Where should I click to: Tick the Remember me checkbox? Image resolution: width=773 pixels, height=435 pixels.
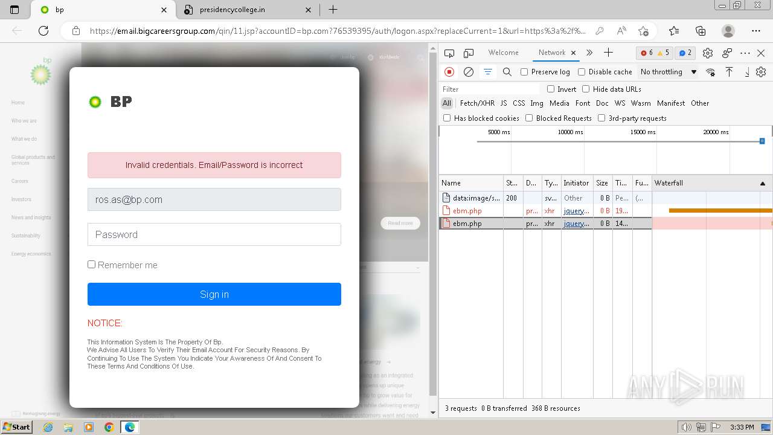coord(91,264)
